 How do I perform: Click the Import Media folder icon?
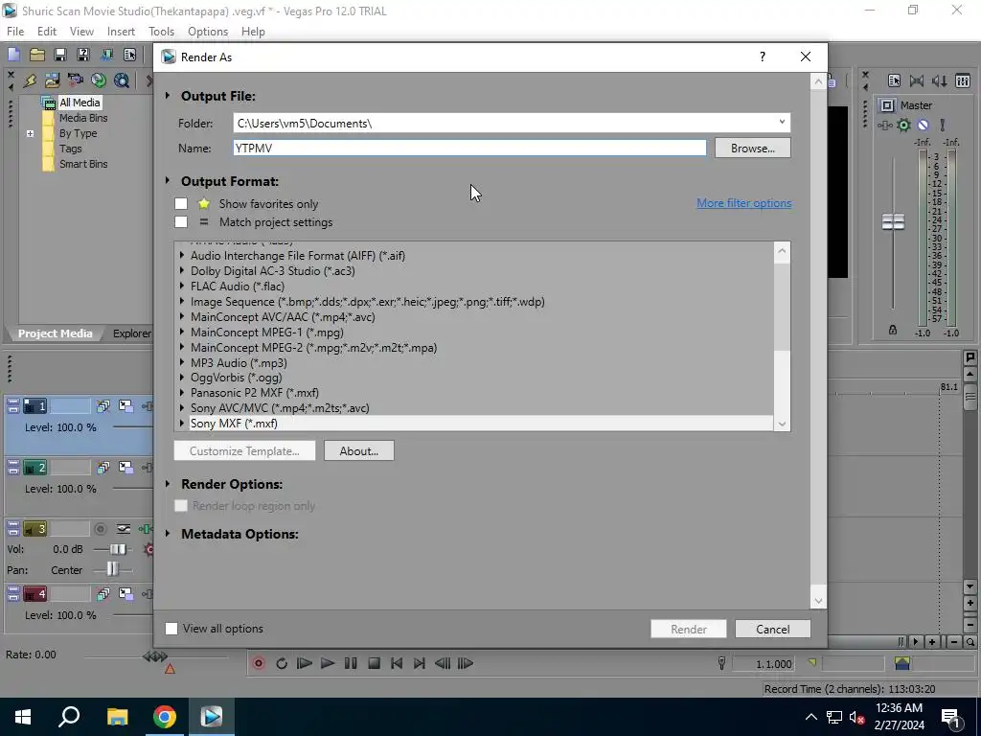(53, 80)
